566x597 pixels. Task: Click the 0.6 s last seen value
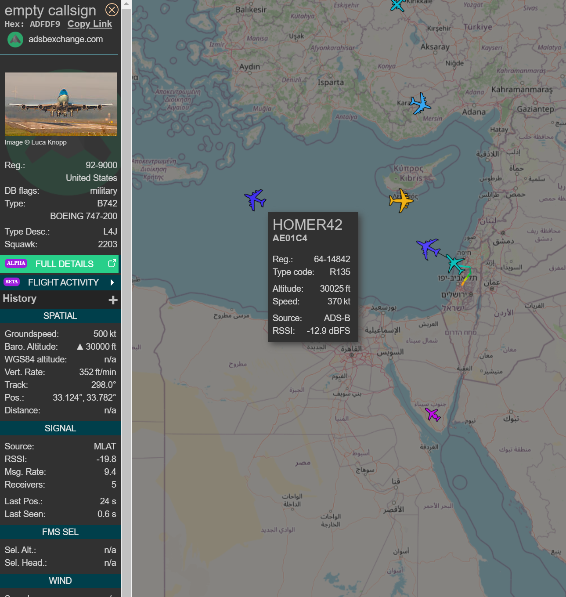pyautogui.click(x=107, y=514)
